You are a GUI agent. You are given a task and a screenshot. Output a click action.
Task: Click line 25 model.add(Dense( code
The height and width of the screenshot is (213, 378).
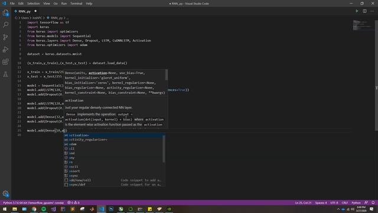point(47,130)
